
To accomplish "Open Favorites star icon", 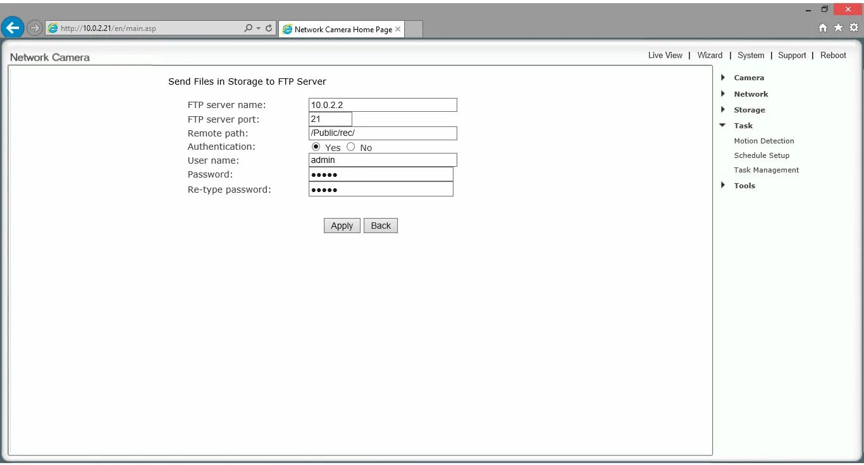I will 839,28.
